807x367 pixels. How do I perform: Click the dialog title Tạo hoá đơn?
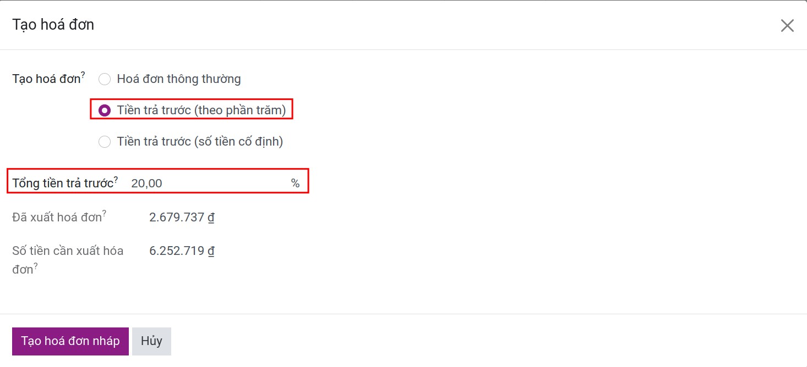(53, 25)
